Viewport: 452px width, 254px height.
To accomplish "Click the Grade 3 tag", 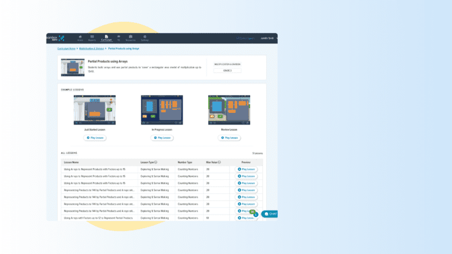I will (227, 71).
